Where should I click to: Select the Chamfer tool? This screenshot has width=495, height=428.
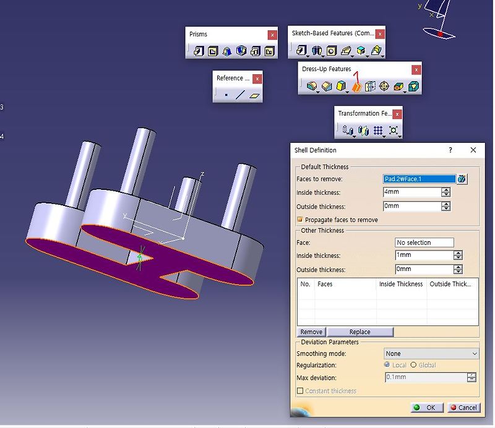click(326, 87)
